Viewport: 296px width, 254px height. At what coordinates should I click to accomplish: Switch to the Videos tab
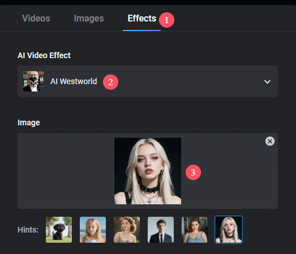(36, 18)
